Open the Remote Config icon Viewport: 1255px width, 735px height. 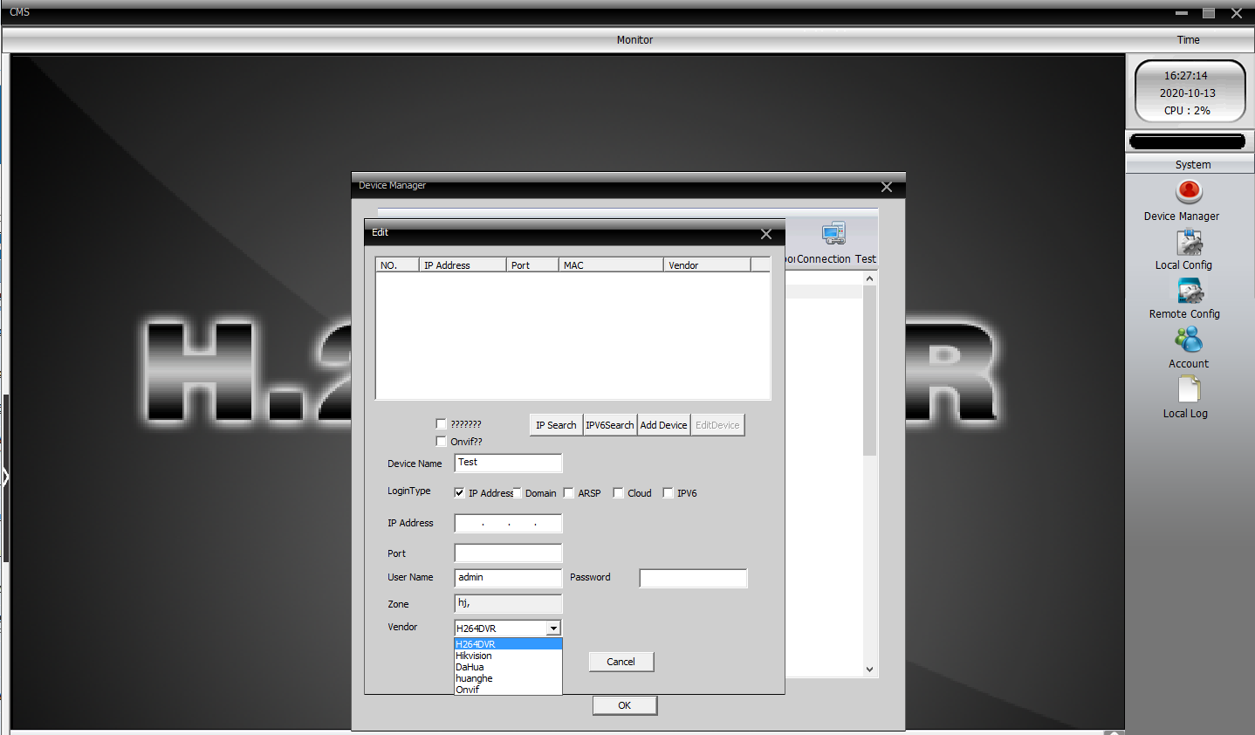click(x=1188, y=291)
